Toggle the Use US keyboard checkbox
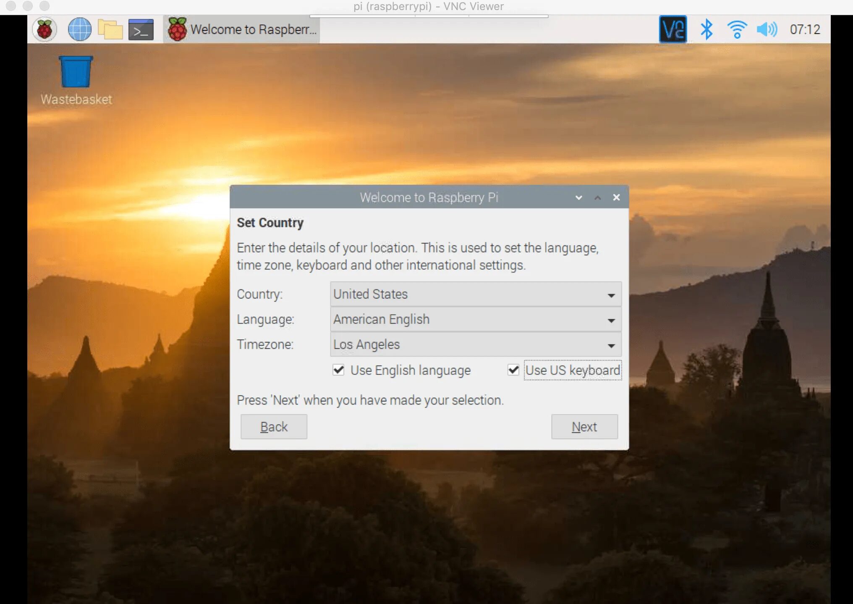Image resolution: width=853 pixels, height=604 pixels. tap(513, 370)
